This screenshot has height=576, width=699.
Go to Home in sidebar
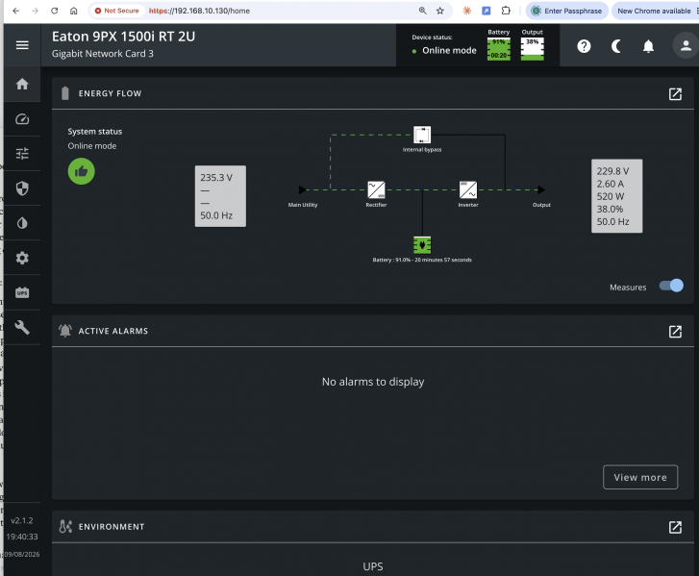pos(22,84)
